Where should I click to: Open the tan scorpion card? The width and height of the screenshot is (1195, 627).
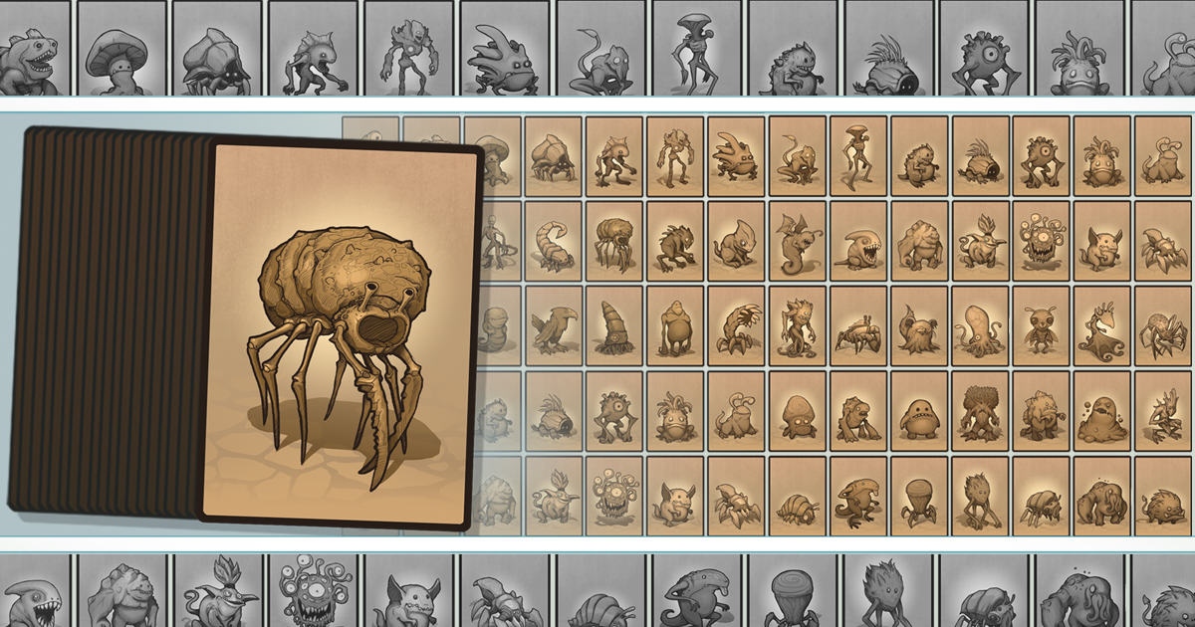point(554,241)
